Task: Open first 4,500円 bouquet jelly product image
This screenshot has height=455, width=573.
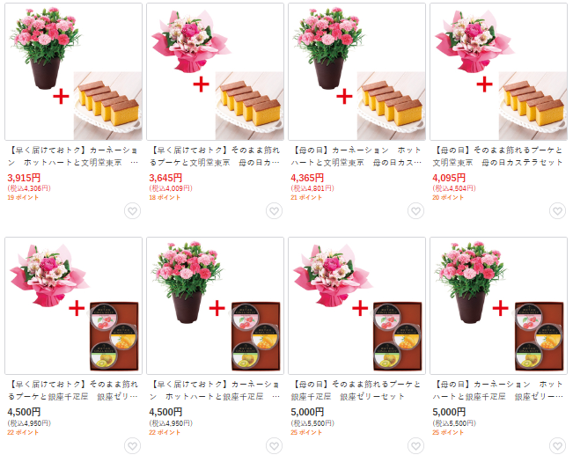Action: 73,306
